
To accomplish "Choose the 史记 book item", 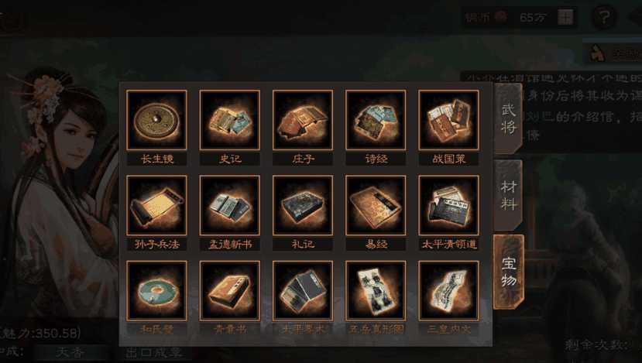I will [230, 120].
